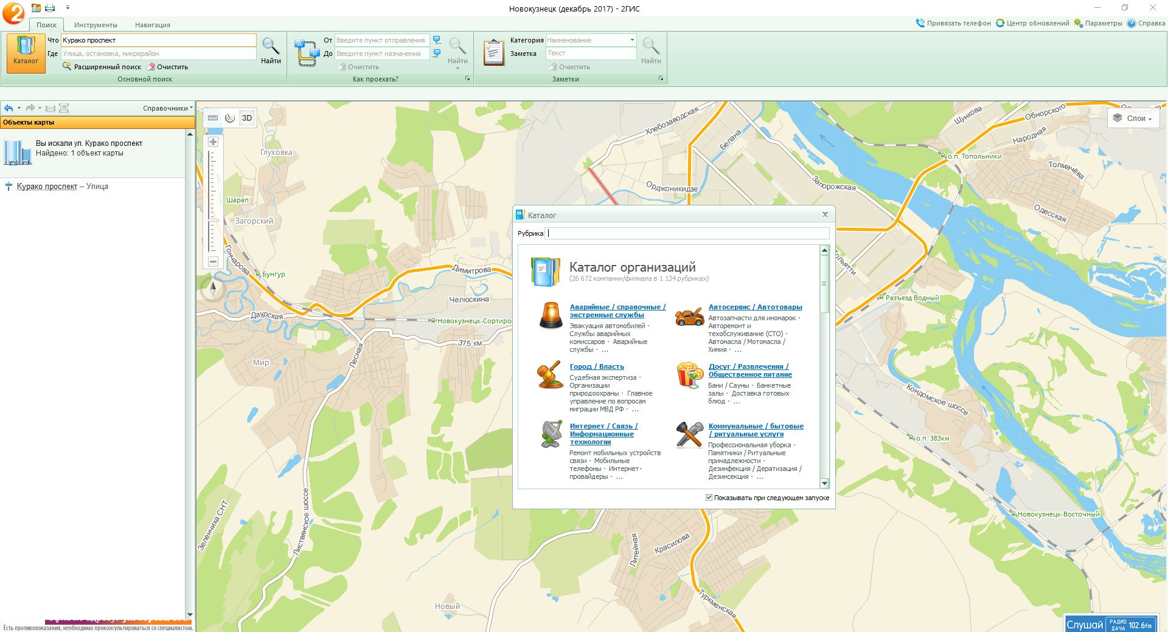Toggle 3D map mode
Image resolution: width=1168 pixels, height=632 pixels.
pos(246,118)
